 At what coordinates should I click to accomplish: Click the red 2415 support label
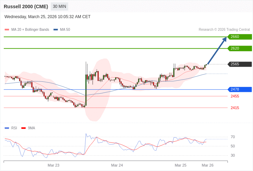(x=235, y=108)
